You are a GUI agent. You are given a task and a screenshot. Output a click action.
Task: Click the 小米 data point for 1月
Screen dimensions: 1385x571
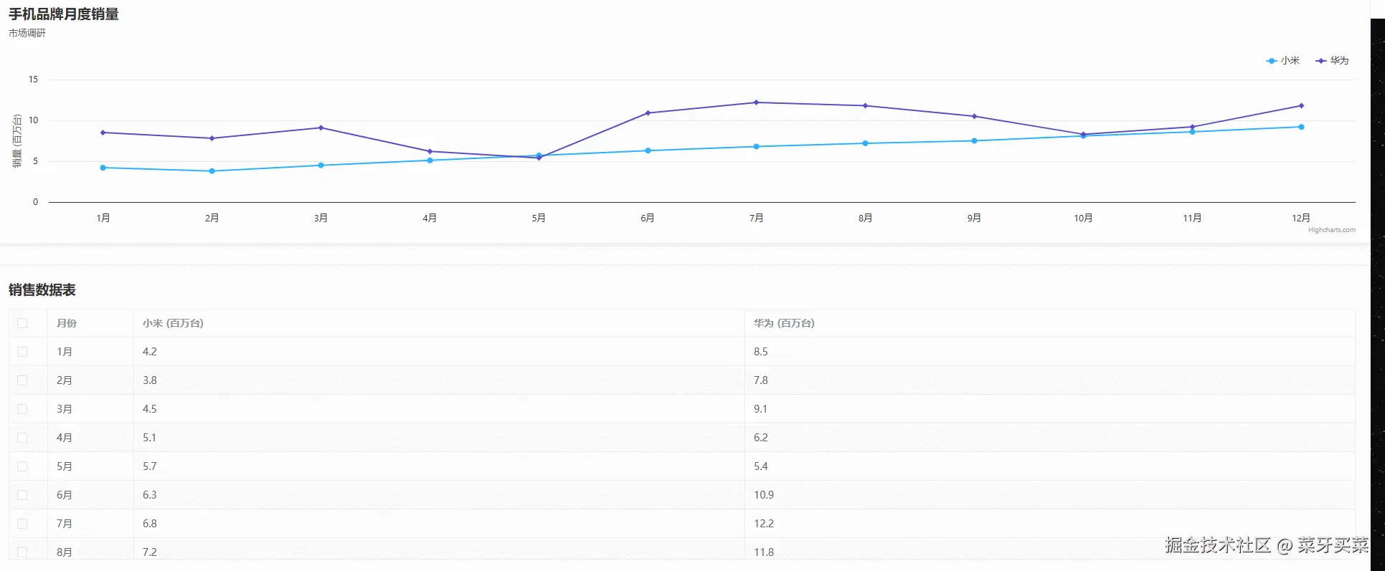click(x=103, y=168)
